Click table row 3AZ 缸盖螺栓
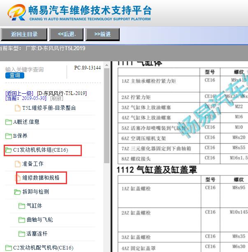 click(x=183, y=237)
